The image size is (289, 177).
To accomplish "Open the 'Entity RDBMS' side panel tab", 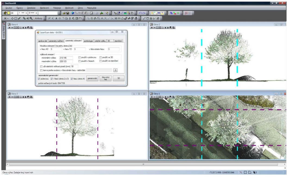I will (x=4, y=31).
